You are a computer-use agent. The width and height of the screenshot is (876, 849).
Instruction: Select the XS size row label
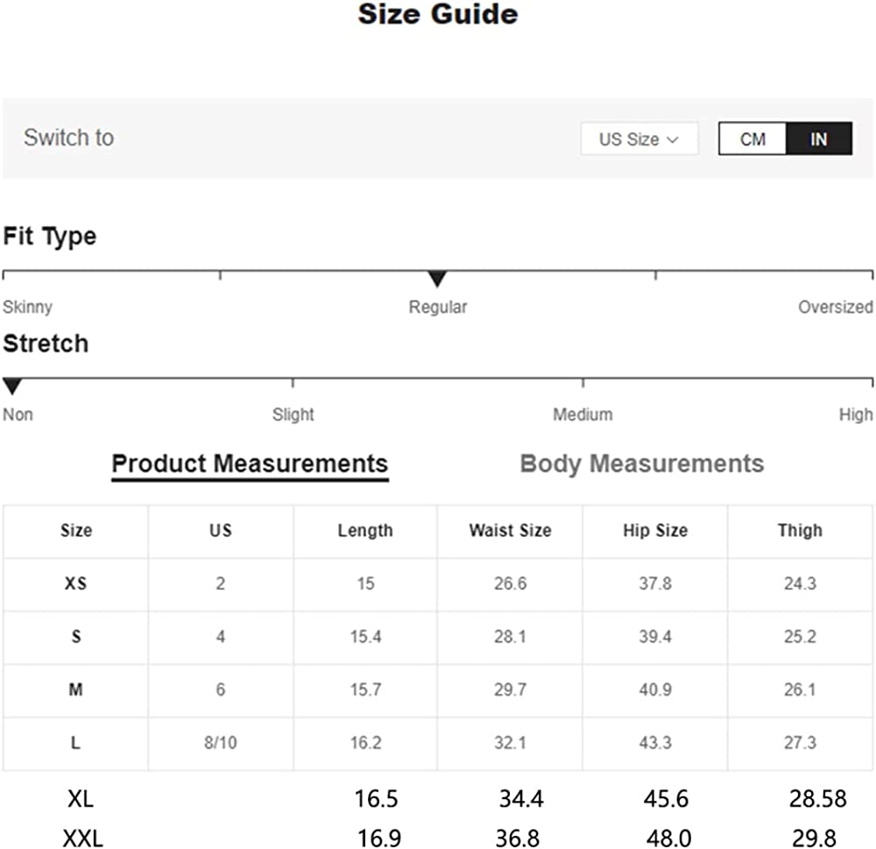(76, 584)
